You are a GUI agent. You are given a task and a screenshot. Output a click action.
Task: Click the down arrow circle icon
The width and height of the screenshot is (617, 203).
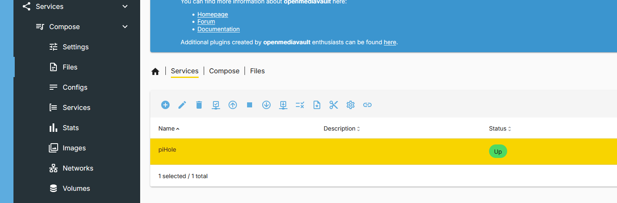pyautogui.click(x=266, y=105)
